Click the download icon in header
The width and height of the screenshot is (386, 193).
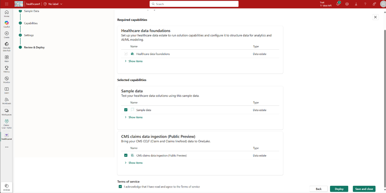[x=356, y=4]
